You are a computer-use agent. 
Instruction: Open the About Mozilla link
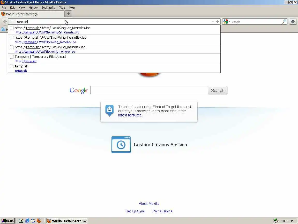[149, 204]
